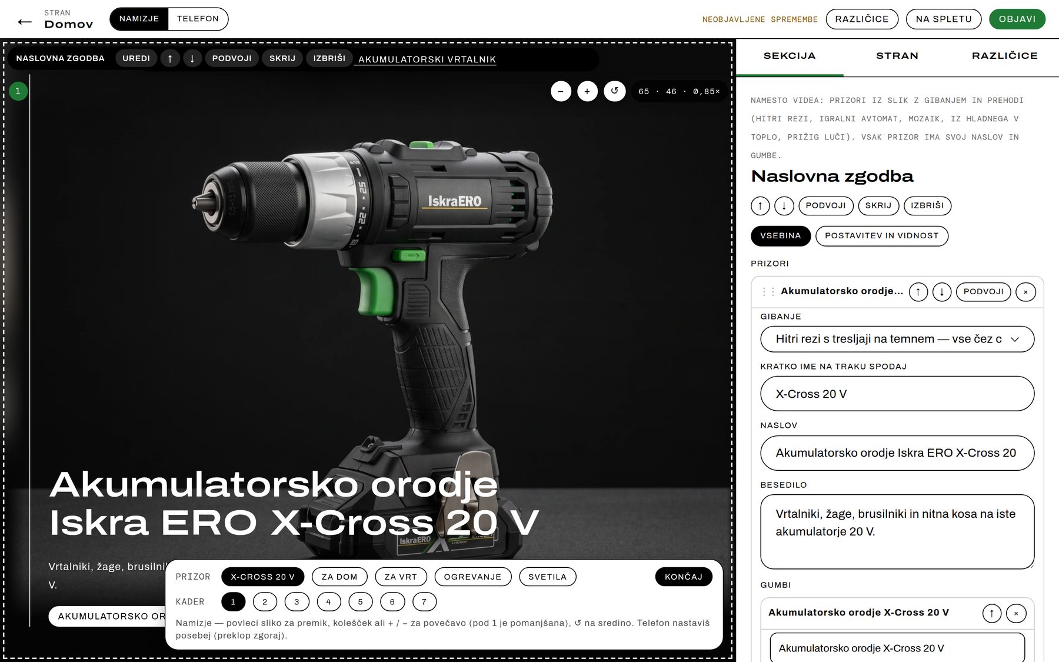Screen dimensions: 1059x662
Task: Move section down in canvas toolbar
Action: point(192,58)
